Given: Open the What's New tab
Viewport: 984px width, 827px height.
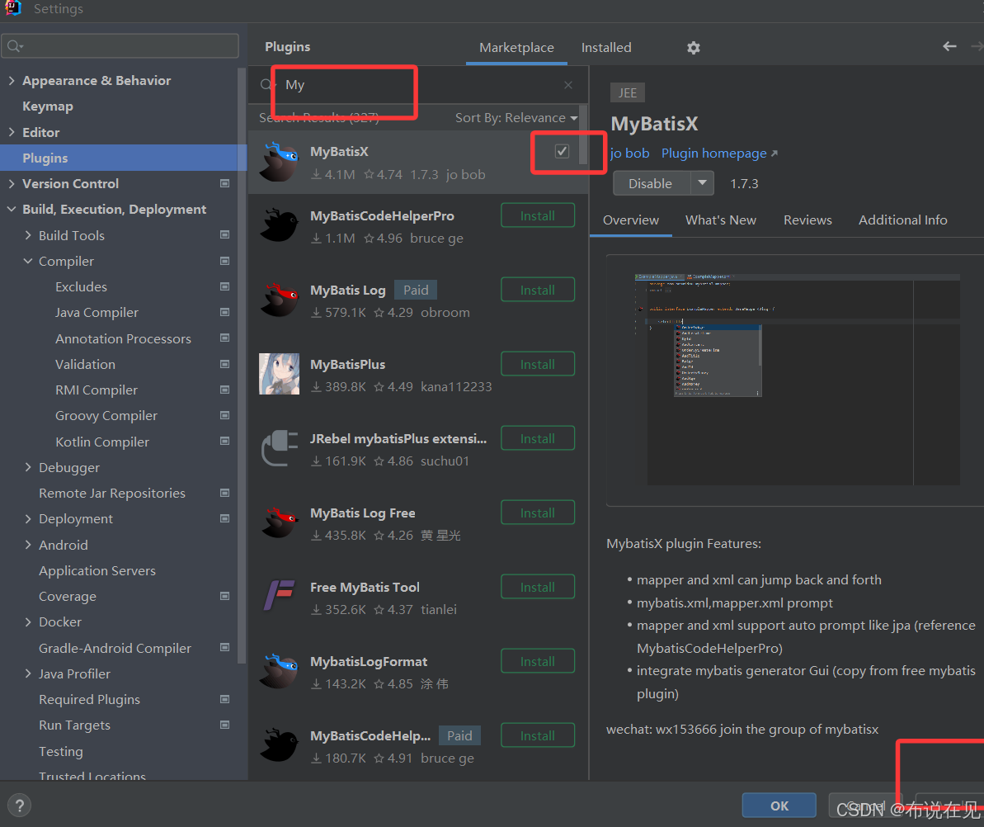Looking at the screenshot, I should click(x=720, y=220).
